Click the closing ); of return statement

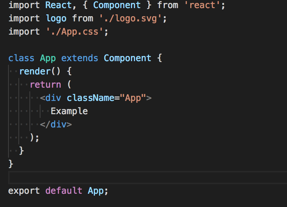click(x=35, y=138)
